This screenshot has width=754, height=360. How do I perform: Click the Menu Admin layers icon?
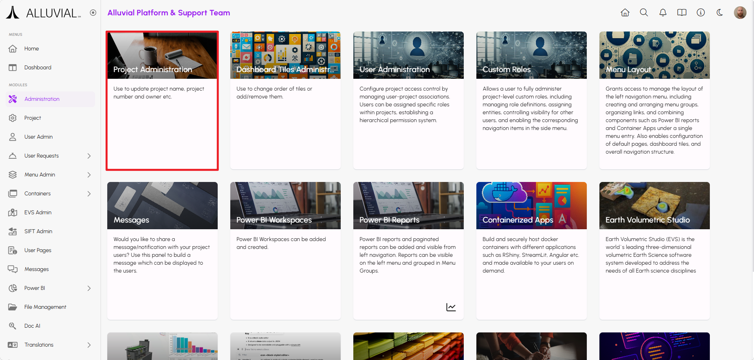coord(13,174)
